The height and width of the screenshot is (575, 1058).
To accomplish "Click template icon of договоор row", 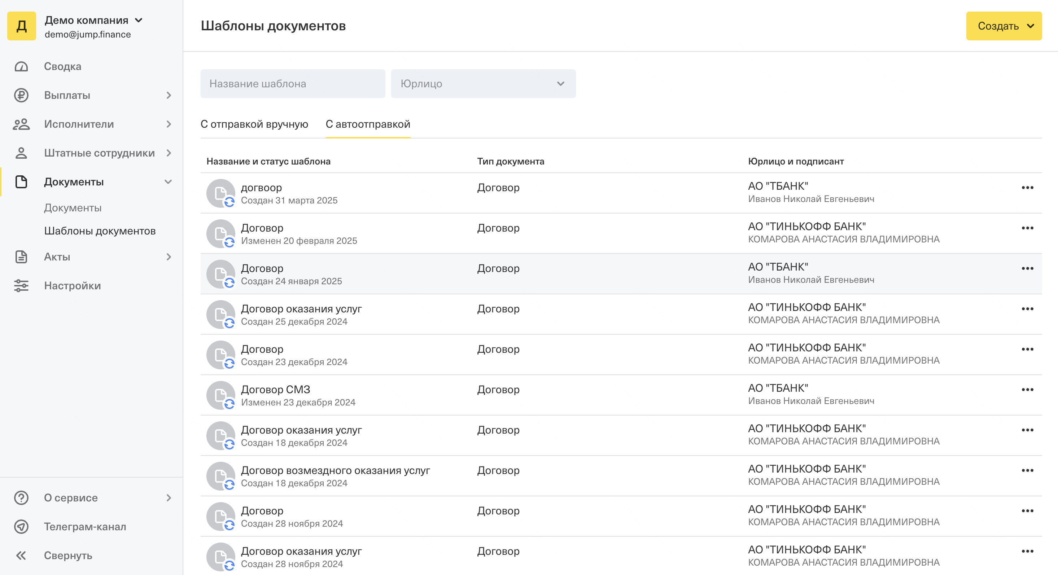I will pos(221,193).
